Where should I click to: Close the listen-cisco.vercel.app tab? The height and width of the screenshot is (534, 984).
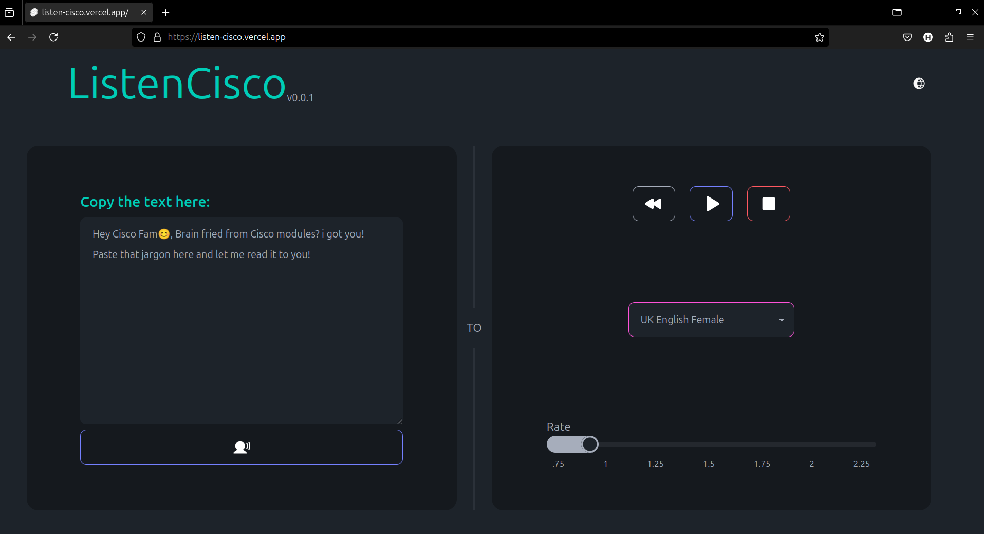(144, 12)
